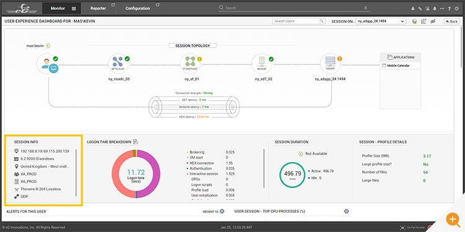Open the Alerts Recent 10 settings gear
Image resolution: width=465 pixels, height=232 pixels.
(x=222, y=212)
